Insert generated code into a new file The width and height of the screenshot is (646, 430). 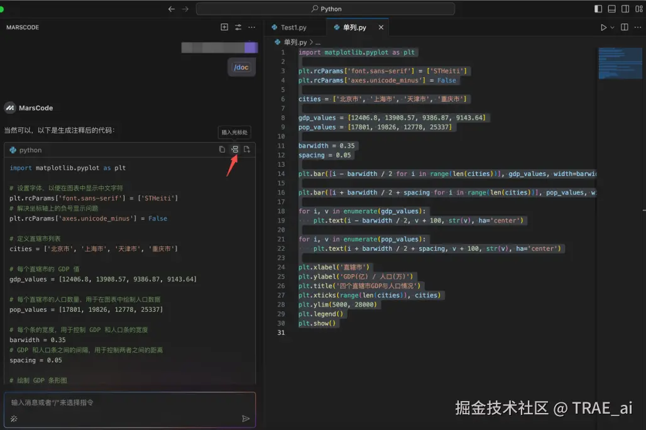tap(247, 149)
